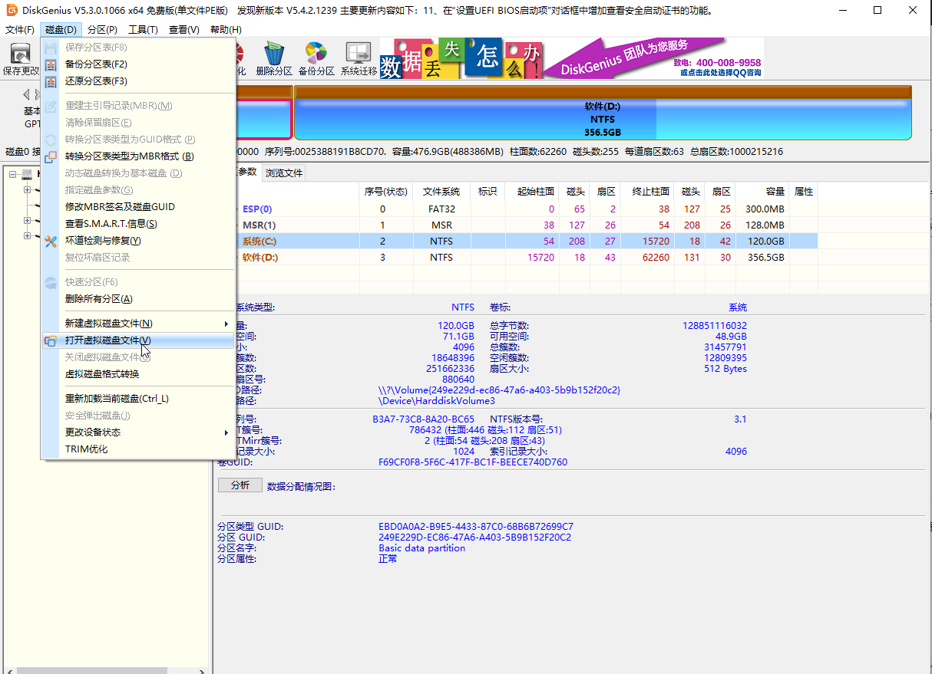
Task: Click 查看S.M.A.R.T.信息 menu item
Action: pyautogui.click(x=111, y=224)
